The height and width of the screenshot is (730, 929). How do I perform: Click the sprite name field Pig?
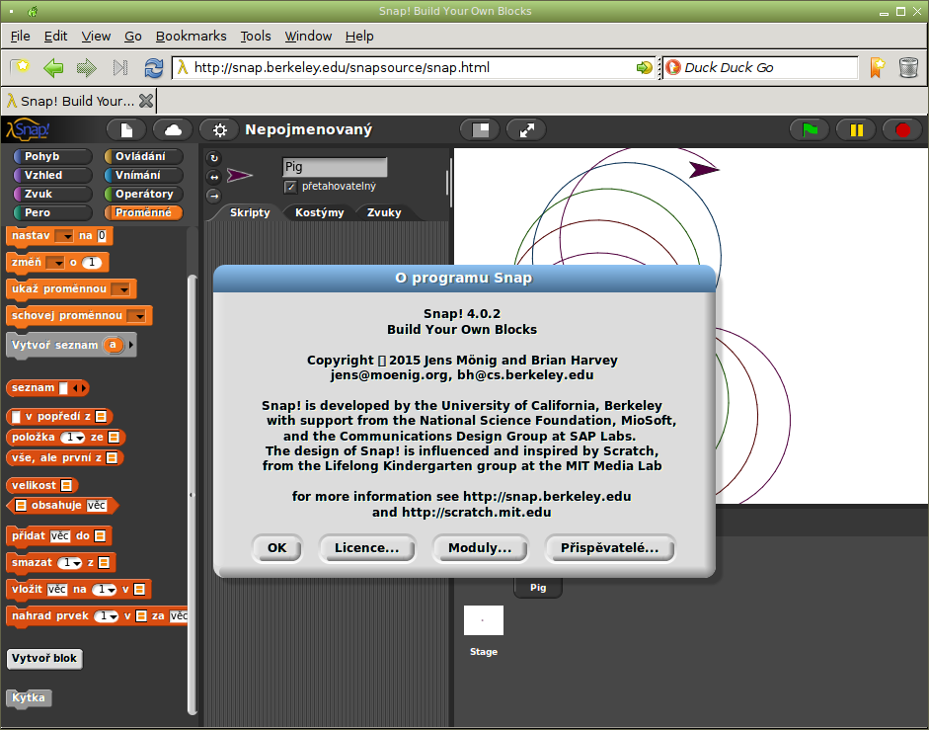pyautogui.click(x=335, y=167)
